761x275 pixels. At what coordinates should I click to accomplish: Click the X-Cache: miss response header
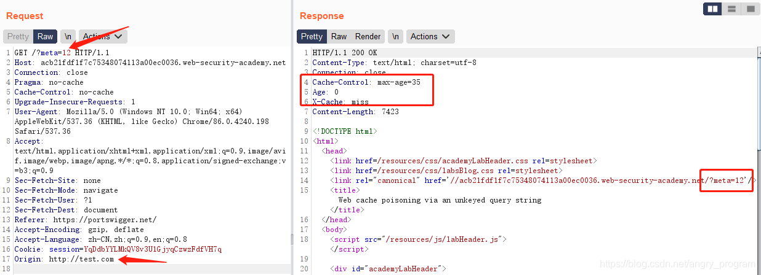340,102
